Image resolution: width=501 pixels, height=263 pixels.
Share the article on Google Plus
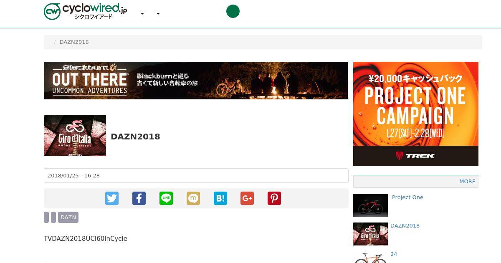[247, 198]
